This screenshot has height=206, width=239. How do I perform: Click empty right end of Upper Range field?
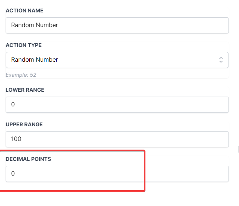pos(210,139)
